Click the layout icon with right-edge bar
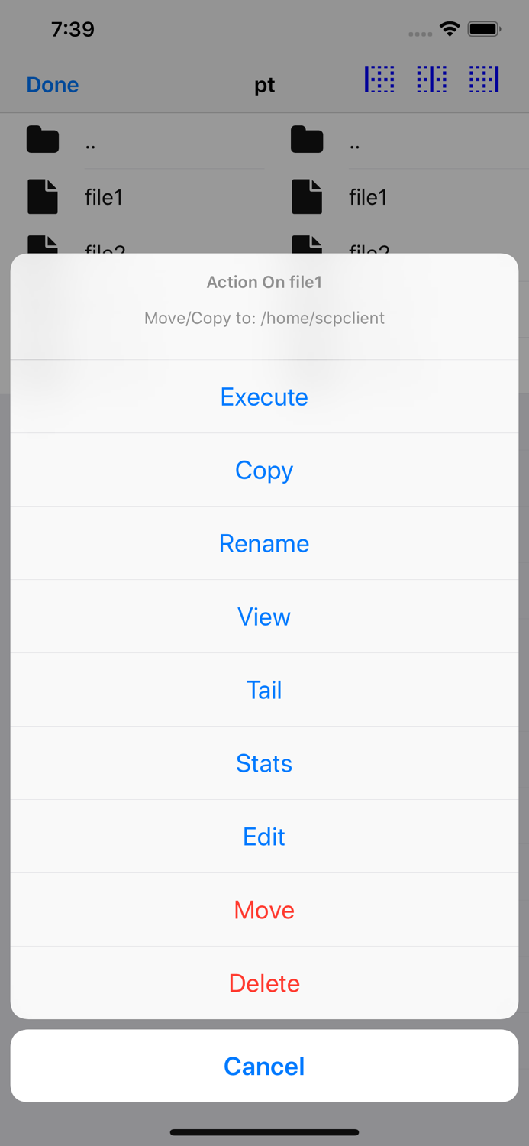Viewport: 529px width, 1146px height. pyautogui.click(x=484, y=79)
